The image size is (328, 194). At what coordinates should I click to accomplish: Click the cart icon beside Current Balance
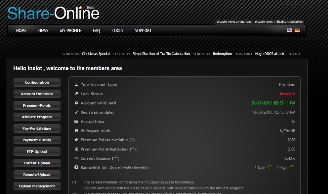(x=76, y=158)
